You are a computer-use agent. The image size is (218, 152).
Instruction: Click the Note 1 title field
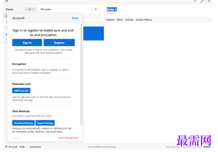pyautogui.click(x=112, y=10)
